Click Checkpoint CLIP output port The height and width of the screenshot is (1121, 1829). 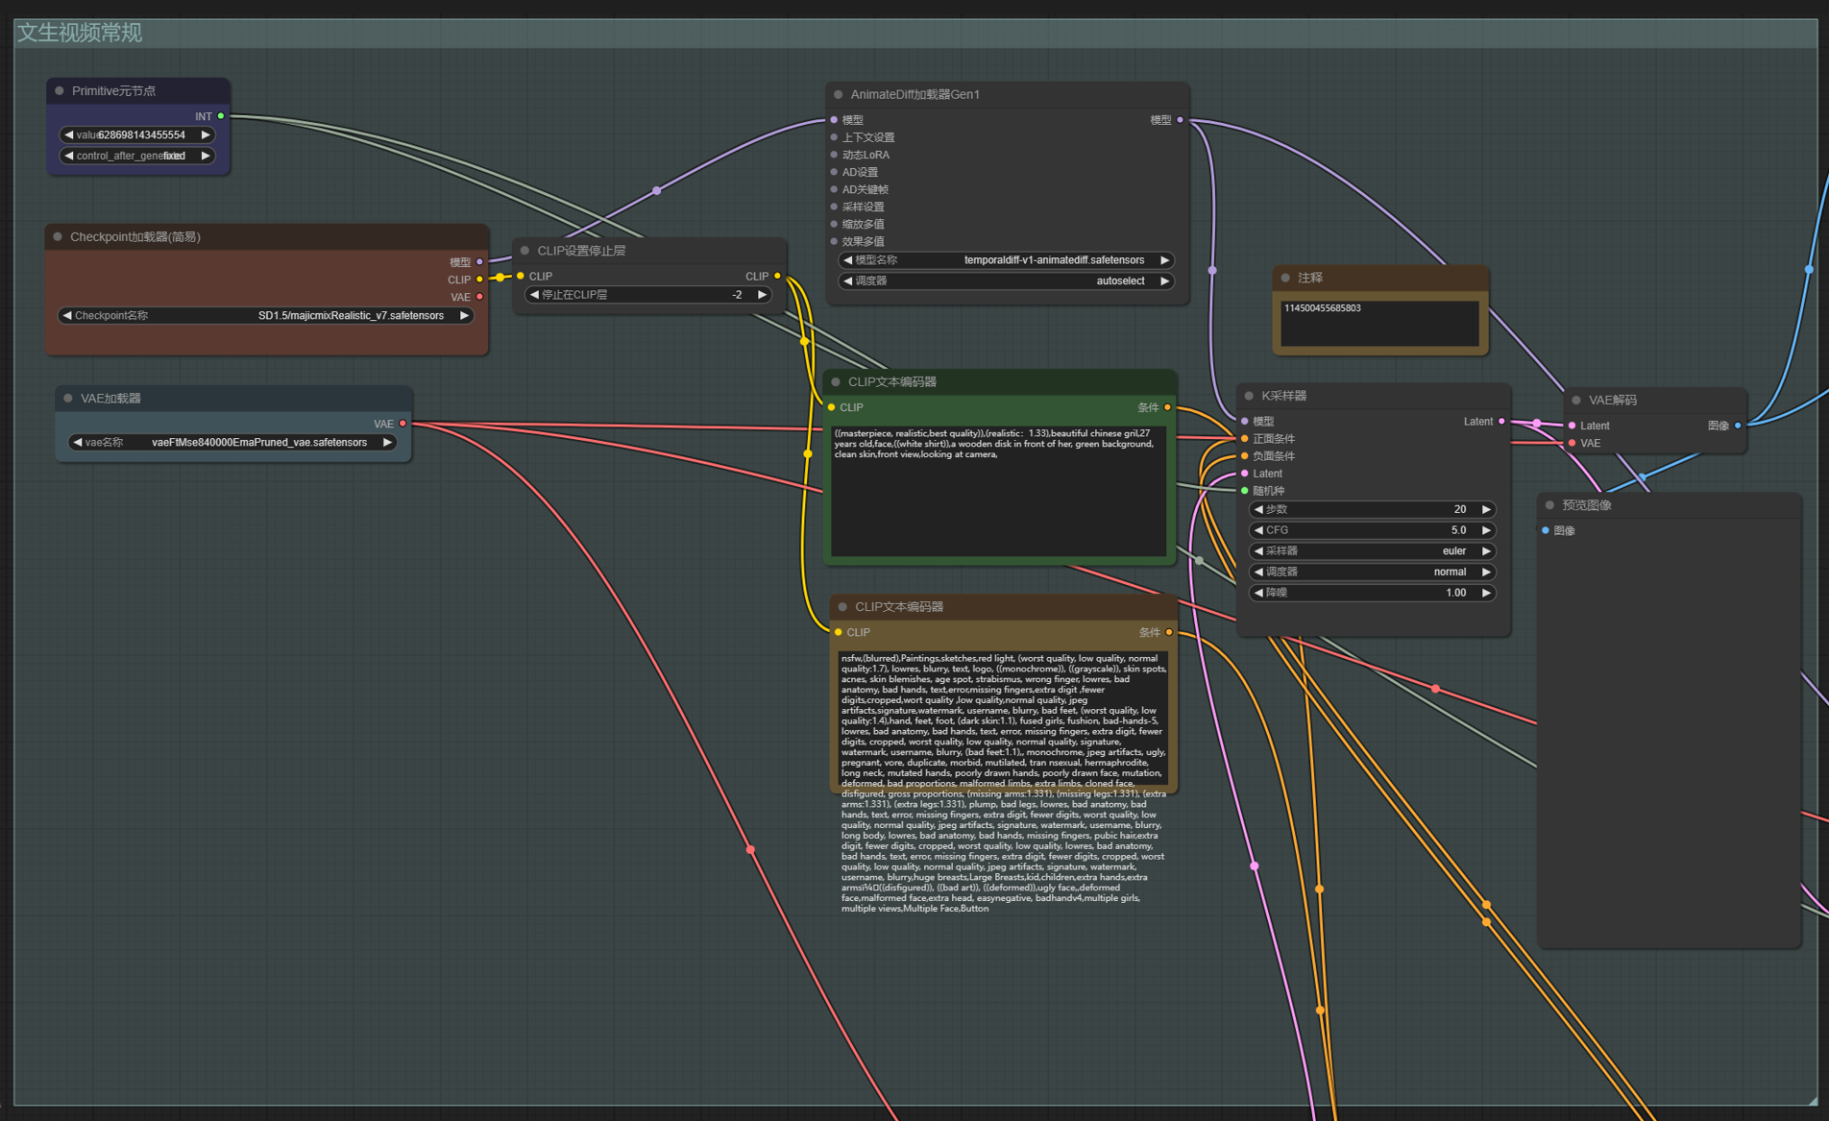(x=480, y=280)
